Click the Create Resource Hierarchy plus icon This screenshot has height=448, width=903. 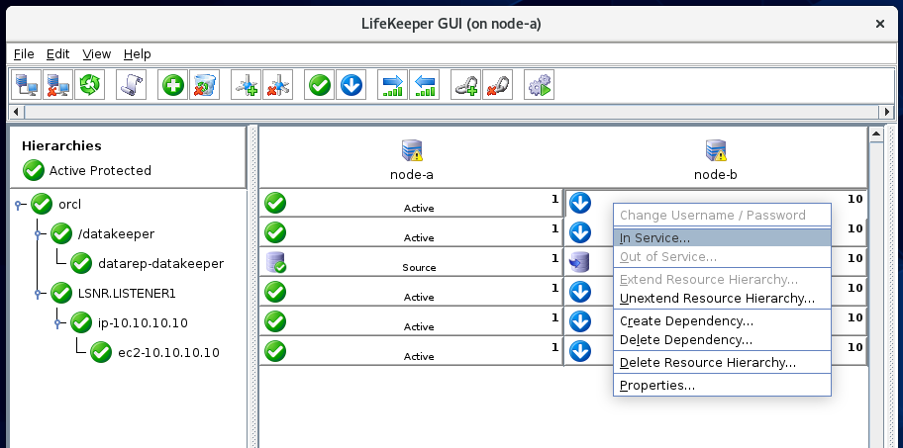click(172, 84)
